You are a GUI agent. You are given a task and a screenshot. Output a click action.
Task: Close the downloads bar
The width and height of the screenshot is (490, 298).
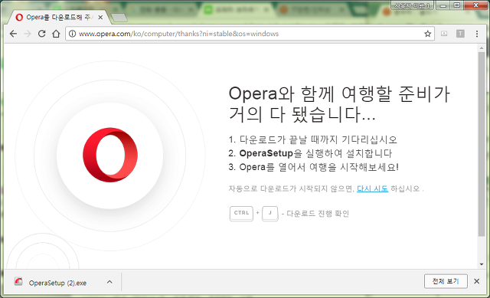[476, 281]
